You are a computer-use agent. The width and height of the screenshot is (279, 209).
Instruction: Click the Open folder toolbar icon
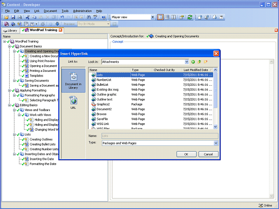[7, 17]
